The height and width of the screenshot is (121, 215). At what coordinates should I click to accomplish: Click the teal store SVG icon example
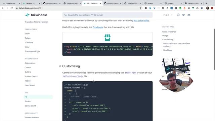107,38
